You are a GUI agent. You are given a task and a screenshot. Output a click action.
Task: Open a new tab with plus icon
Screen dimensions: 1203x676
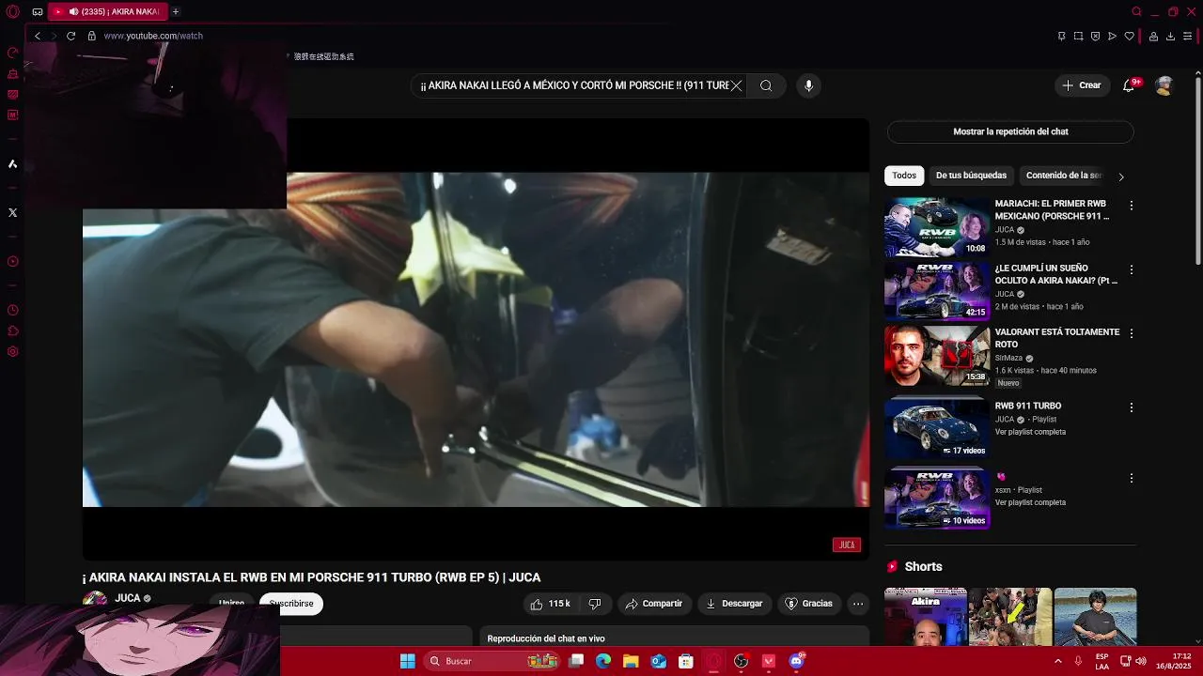pyautogui.click(x=175, y=11)
